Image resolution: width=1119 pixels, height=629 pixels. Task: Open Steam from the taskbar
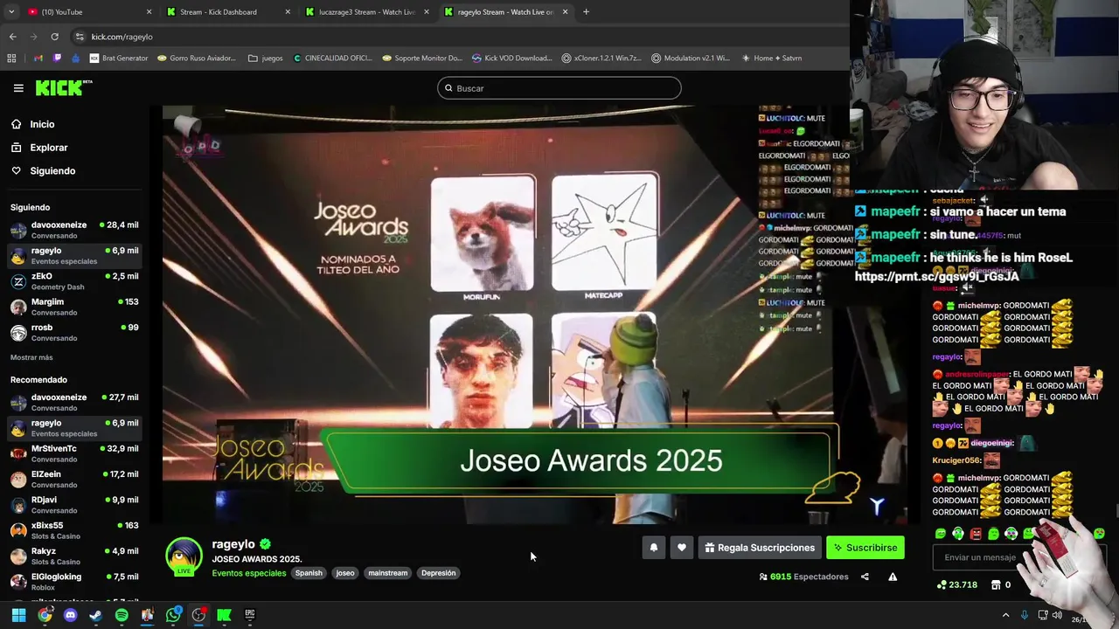pyautogui.click(x=95, y=615)
